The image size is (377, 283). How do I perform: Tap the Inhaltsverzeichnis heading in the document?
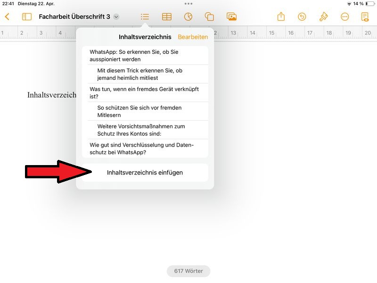point(52,95)
